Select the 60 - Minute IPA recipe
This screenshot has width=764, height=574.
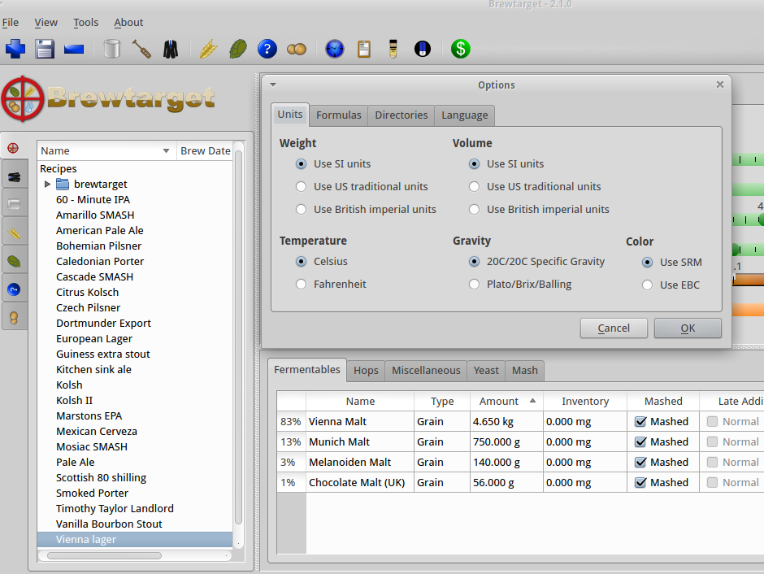pyautogui.click(x=93, y=199)
